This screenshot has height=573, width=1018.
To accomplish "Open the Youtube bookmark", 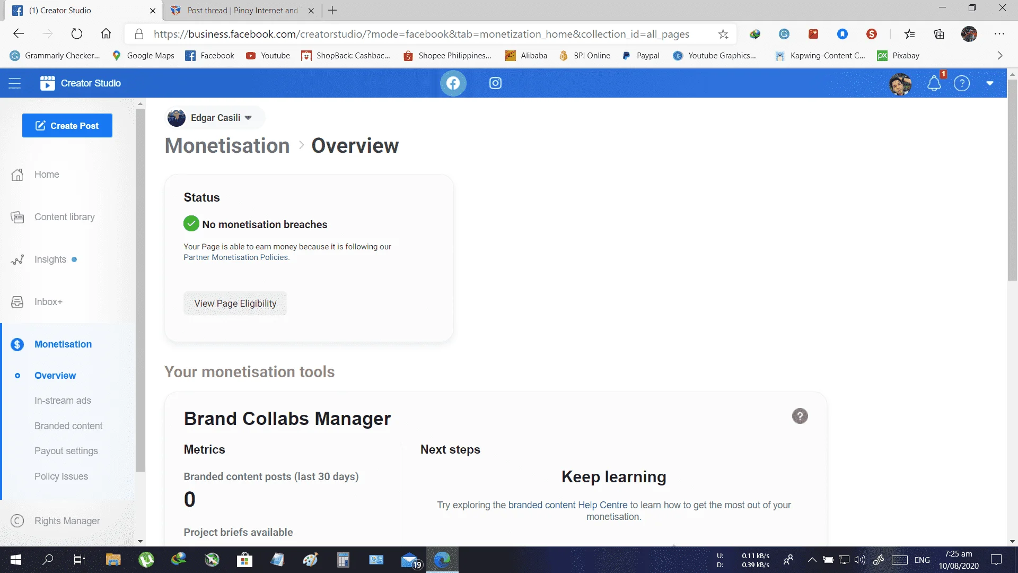I will pos(268,56).
